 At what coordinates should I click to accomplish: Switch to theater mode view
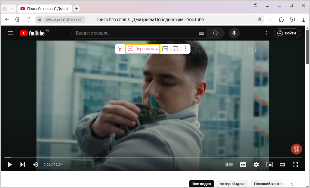(x=282, y=165)
